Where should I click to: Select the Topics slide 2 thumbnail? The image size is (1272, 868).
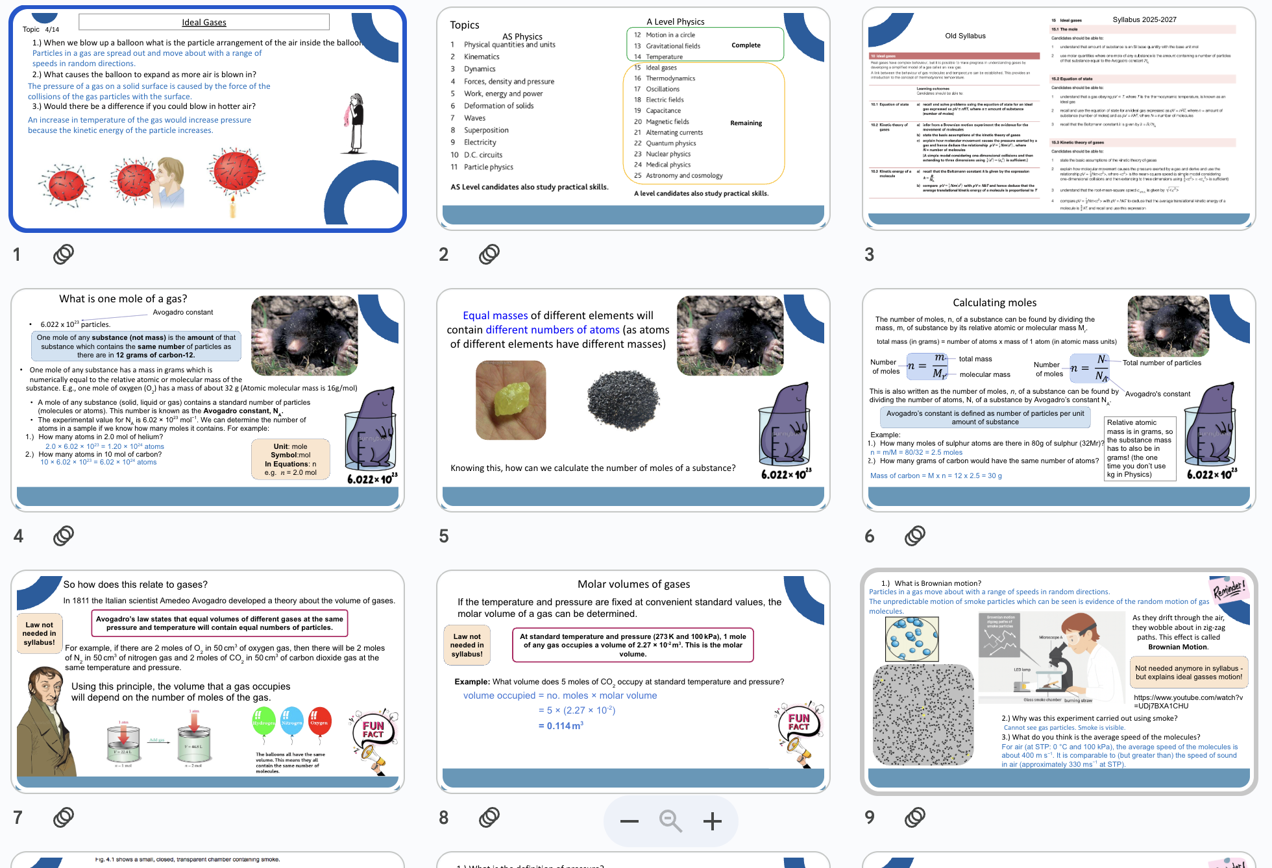point(633,119)
